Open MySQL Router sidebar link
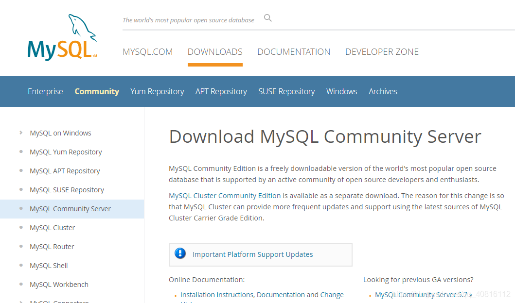 pos(52,247)
